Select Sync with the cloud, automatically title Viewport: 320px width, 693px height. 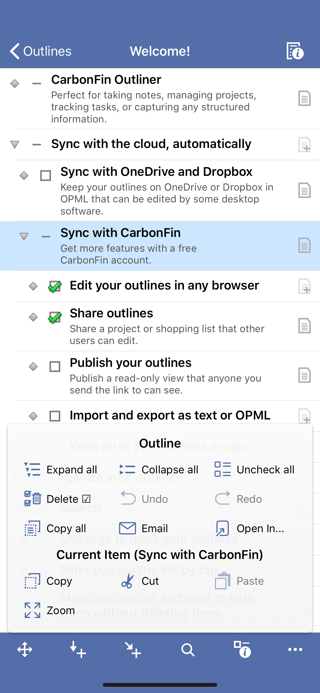pos(151,144)
